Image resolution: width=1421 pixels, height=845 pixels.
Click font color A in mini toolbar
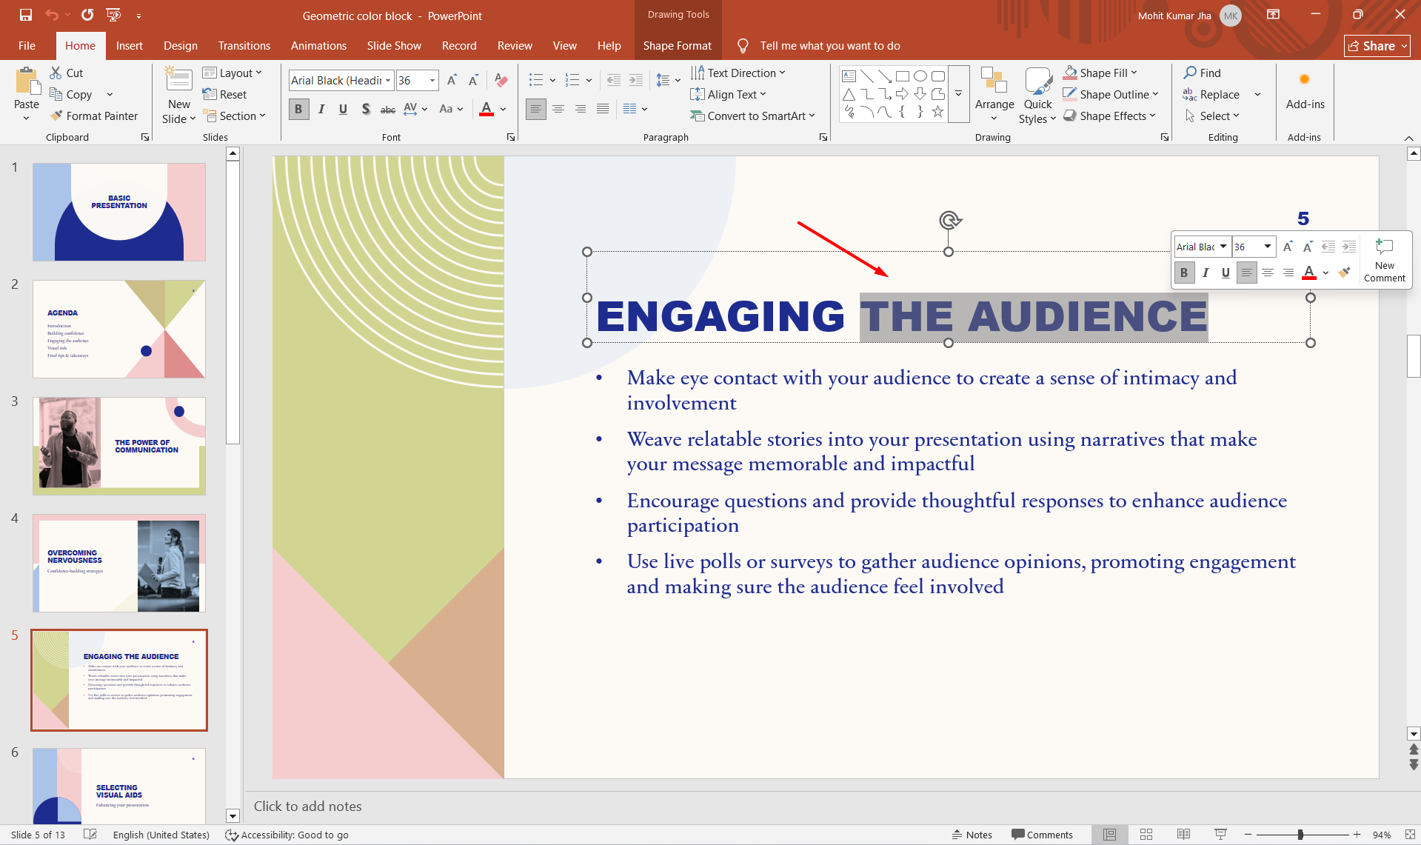(1309, 273)
